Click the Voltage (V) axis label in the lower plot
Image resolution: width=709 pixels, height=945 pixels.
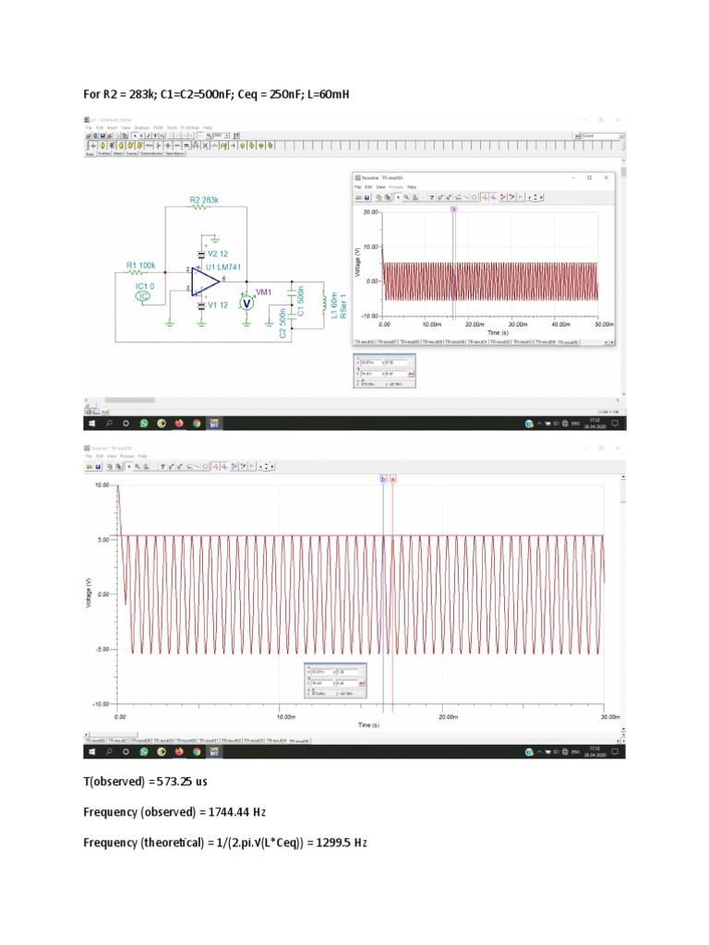click(x=90, y=592)
